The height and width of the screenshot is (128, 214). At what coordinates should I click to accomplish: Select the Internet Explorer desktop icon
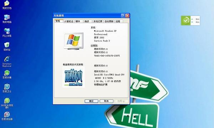point(7,62)
